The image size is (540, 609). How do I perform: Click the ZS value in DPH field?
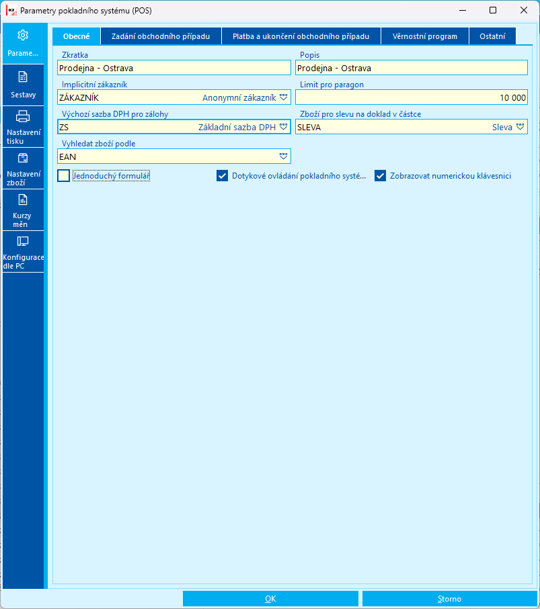pos(64,127)
